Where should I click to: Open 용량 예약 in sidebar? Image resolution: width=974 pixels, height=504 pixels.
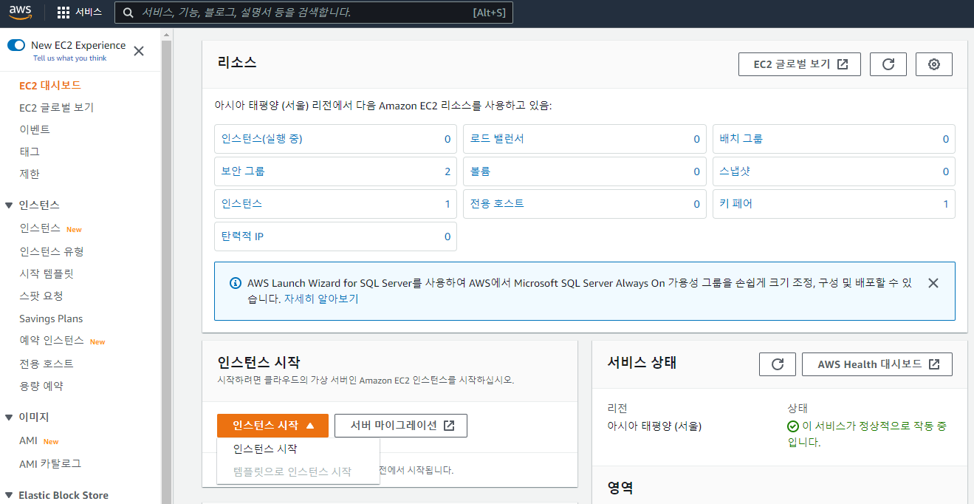click(41, 386)
